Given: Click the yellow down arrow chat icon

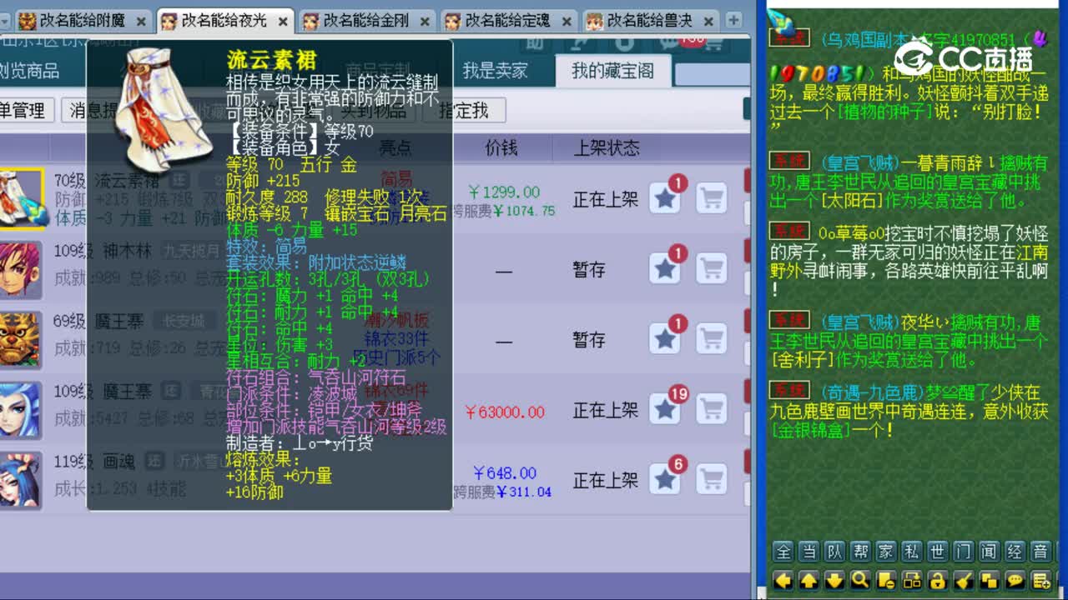Looking at the screenshot, I should click(834, 580).
